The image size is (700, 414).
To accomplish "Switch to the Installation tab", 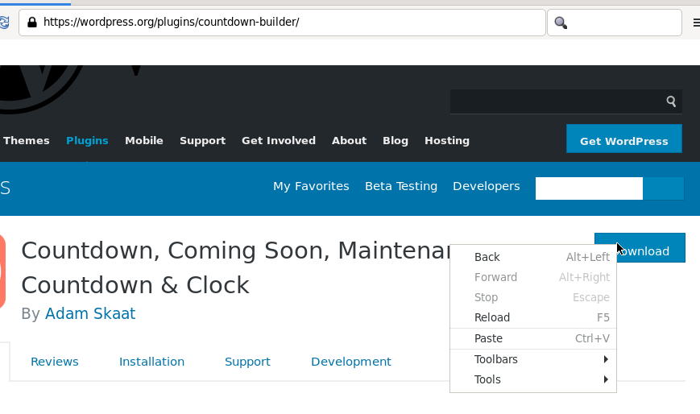I will coord(151,362).
